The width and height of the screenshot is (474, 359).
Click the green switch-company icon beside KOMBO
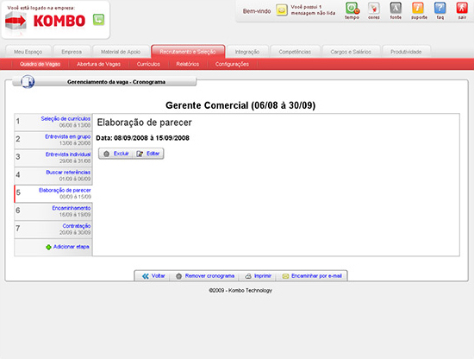point(98,20)
